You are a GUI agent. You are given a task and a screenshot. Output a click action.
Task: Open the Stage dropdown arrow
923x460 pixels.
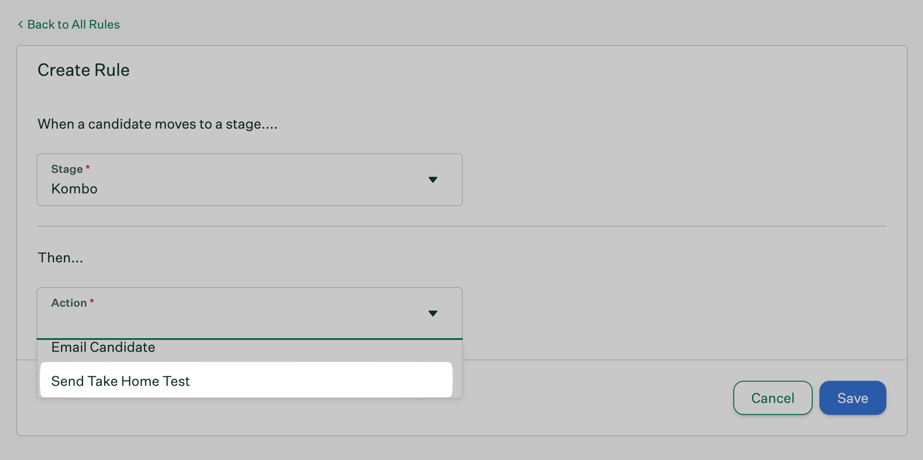[x=433, y=180]
